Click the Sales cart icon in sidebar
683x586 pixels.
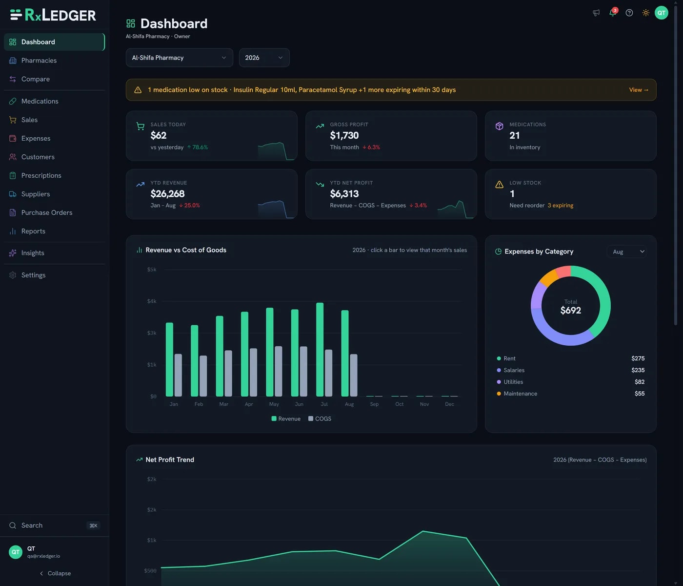(13, 120)
